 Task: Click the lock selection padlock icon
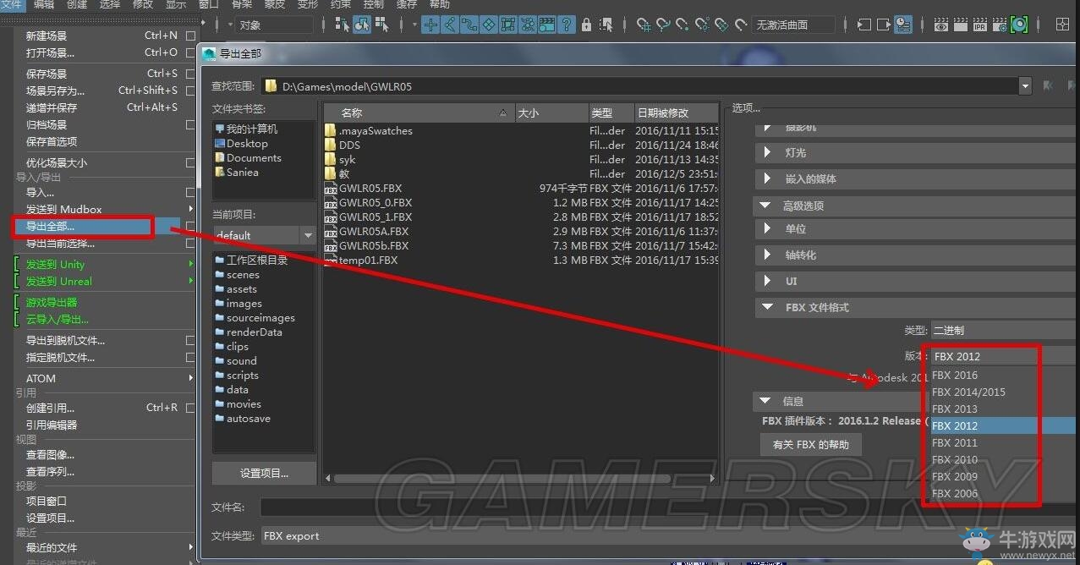coord(586,25)
